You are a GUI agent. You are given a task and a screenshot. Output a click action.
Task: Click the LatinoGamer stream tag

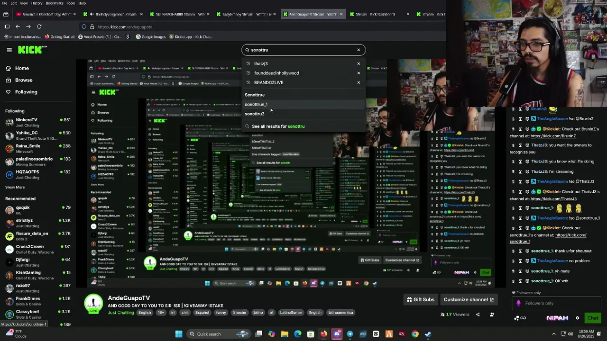click(291, 313)
